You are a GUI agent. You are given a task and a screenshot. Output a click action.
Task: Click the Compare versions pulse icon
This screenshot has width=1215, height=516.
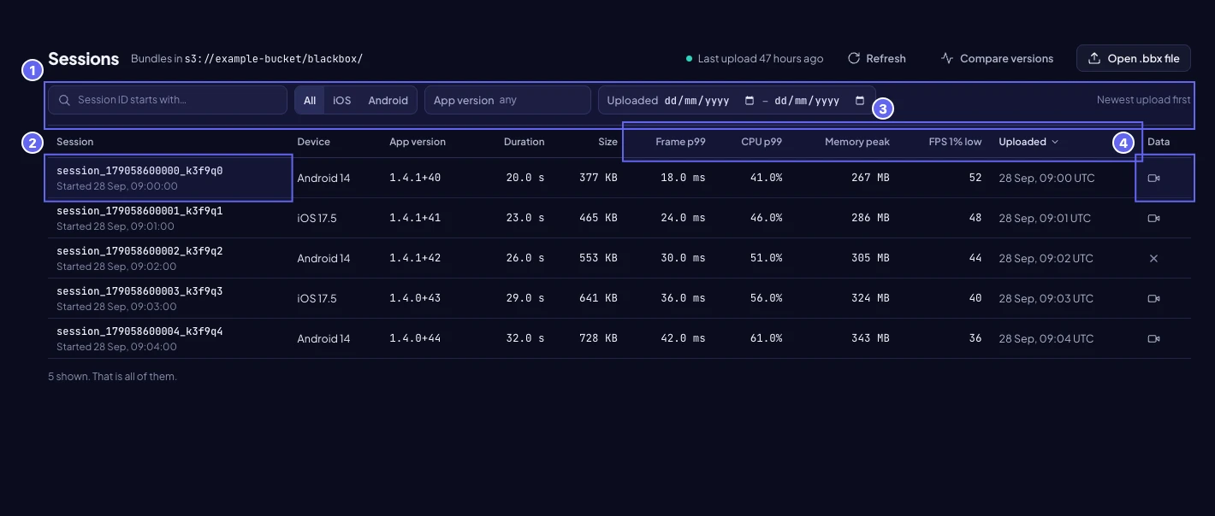click(946, 59)
